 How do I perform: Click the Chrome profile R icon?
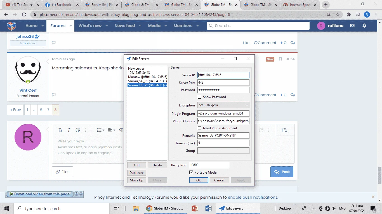coord(367,14)
